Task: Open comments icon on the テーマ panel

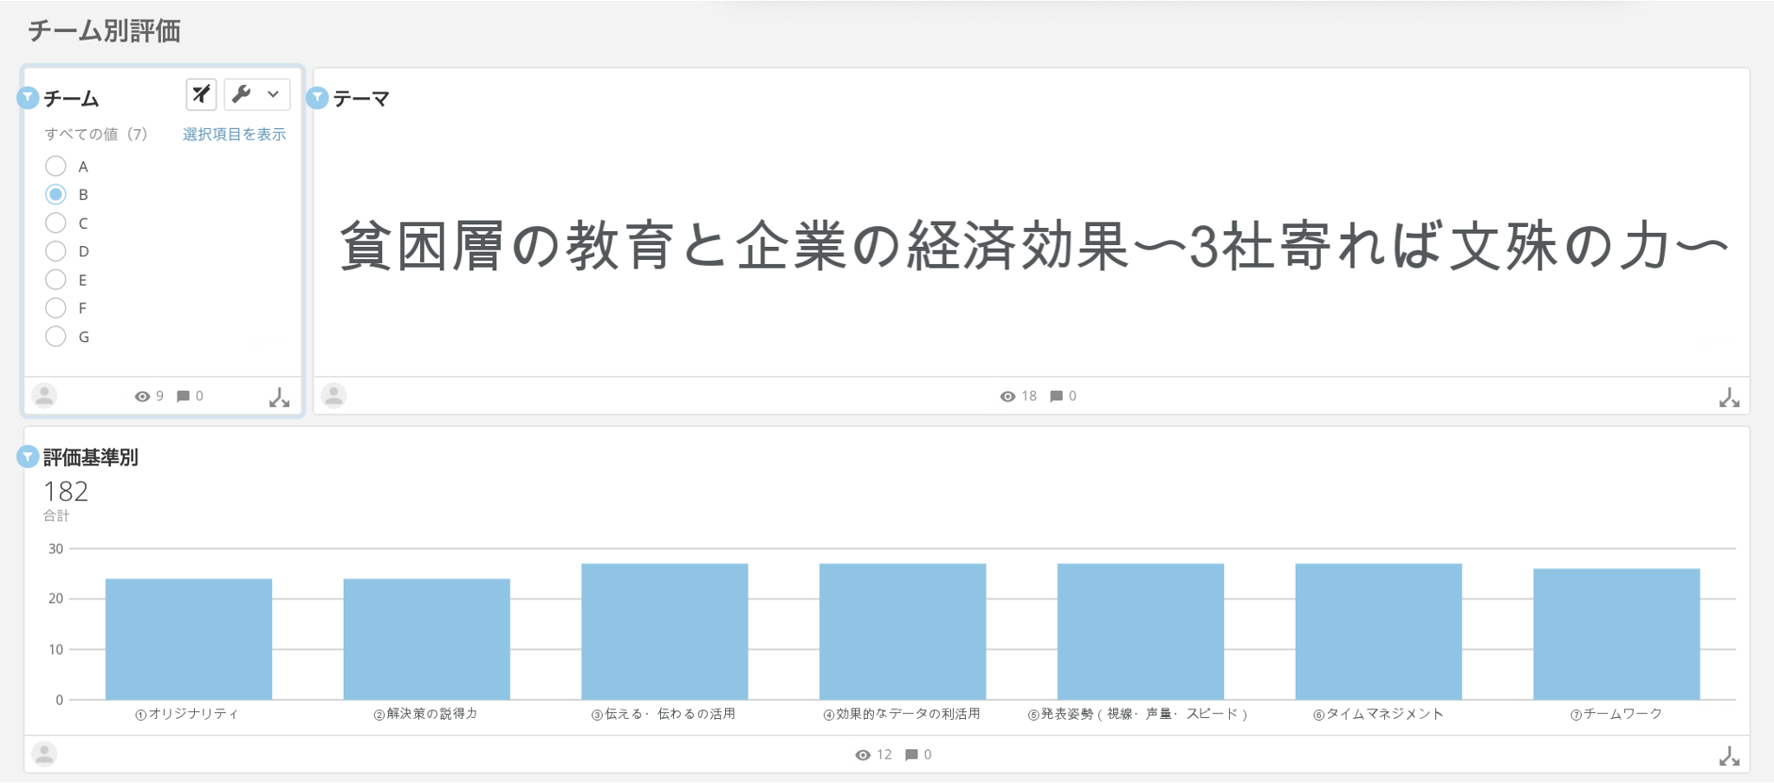Action: click(x=1055, y=396)
